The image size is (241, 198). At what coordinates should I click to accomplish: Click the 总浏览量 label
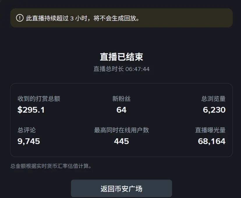click(x=213, y=99)
